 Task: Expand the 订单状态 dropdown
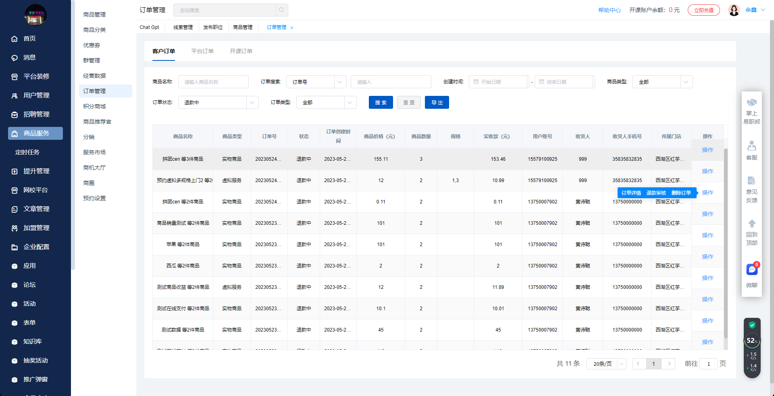pyautogui.click(x=218, y=103)
